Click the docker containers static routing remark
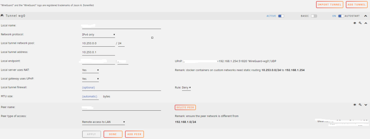This screenshot has width=370, height=139. click(x=240, y=70)
